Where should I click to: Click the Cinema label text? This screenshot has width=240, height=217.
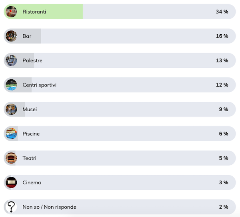pyautogui.click(x=32, y=183)
